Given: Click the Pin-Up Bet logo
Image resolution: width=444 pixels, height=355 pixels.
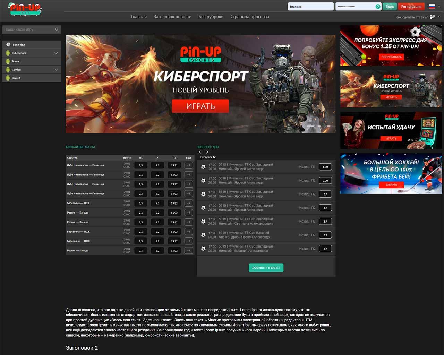Looking at the screenshot, I should pos(25,9).
